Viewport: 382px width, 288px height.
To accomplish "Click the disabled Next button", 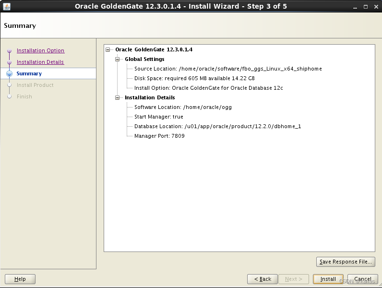I will 294,279.
